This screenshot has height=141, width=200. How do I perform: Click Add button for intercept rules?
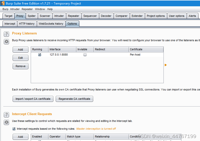pyautogui.click(x=20, y=137)
